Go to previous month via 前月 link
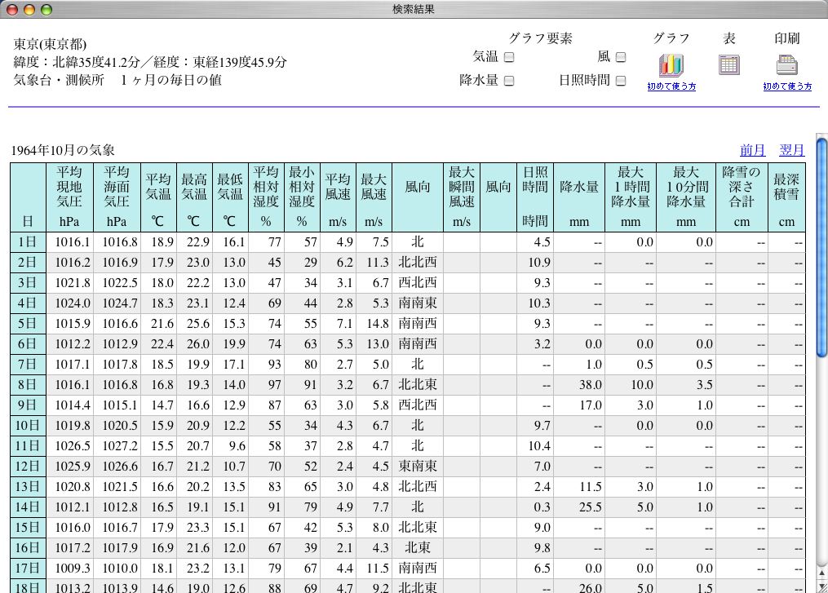The image size is (828, 593). coord(752,151)
